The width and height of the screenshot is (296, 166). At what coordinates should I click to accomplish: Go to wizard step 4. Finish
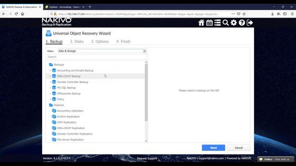[x=123, y=41]
